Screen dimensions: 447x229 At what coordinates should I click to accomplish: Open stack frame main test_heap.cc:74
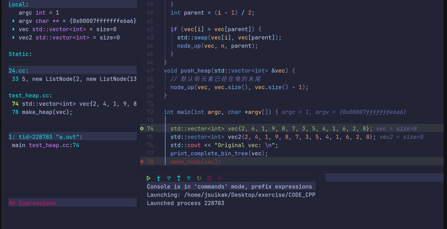pos(46,145)
